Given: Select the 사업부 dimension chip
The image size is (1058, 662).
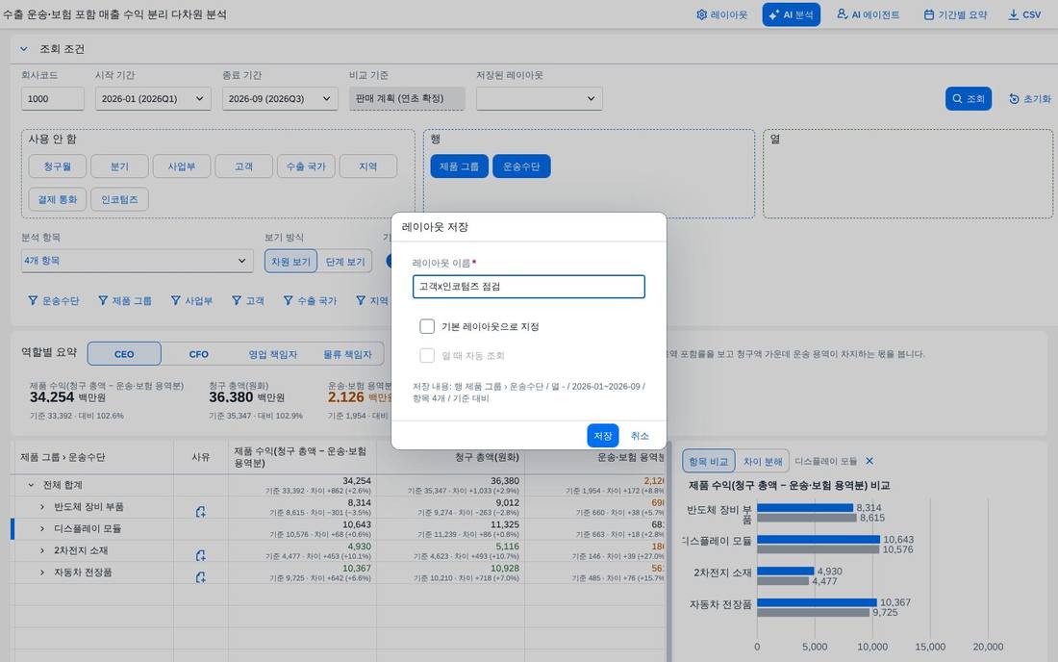Looking at the screenshot, I should [x=182, y=166].
